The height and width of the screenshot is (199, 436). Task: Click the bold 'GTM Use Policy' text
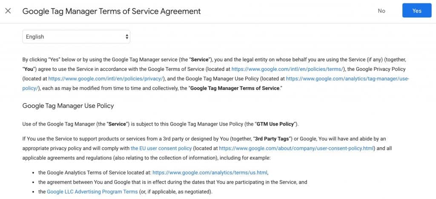275,124
